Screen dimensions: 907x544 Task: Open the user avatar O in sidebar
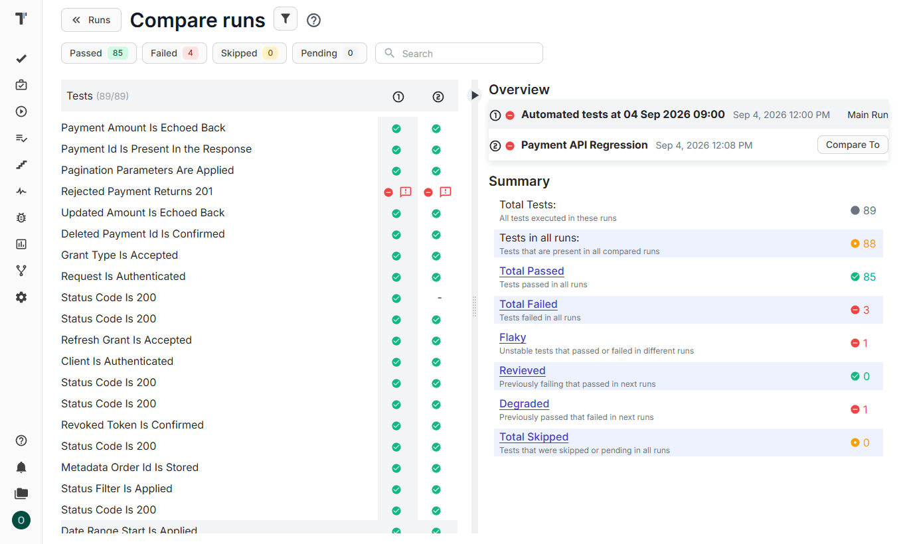pos(21,520)
